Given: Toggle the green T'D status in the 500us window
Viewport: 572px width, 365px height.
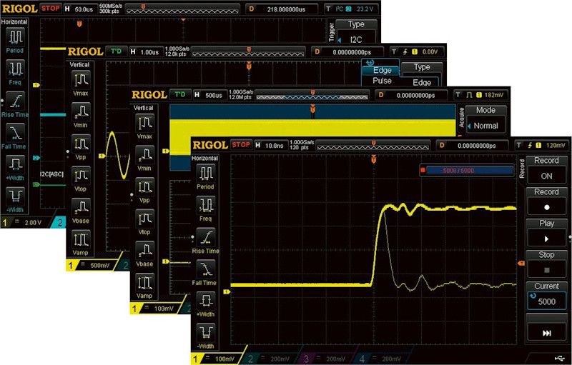Looking at the screenshot, I should point(180,95).
